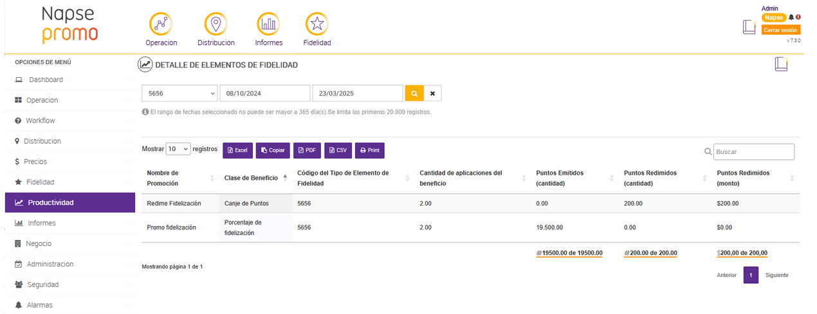Clear filters with the X button
The height and width of the screenshot is (314, 817).
click(432, 94)
